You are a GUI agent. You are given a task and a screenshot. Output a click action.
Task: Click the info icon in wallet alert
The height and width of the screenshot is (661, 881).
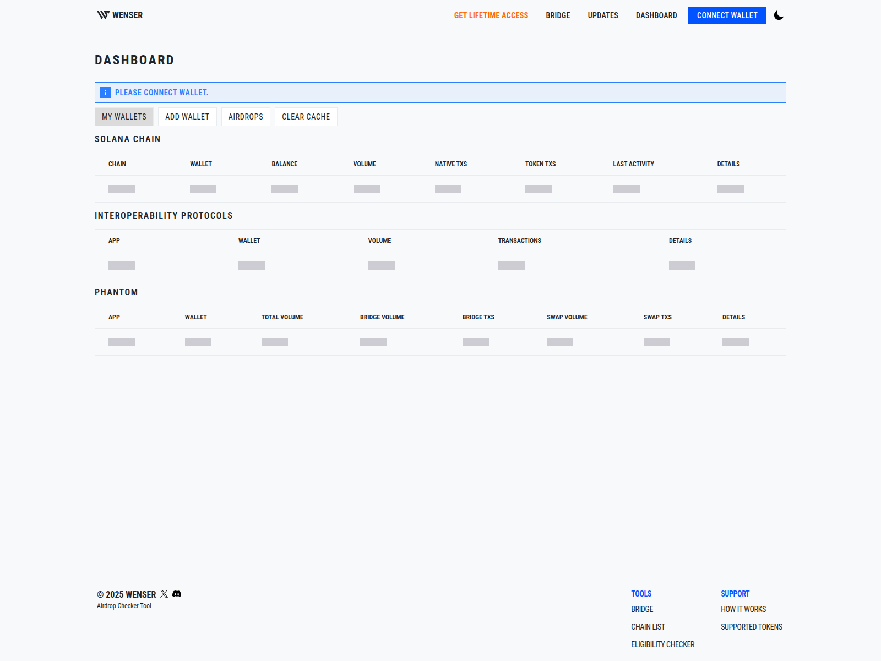pos(105,93)
